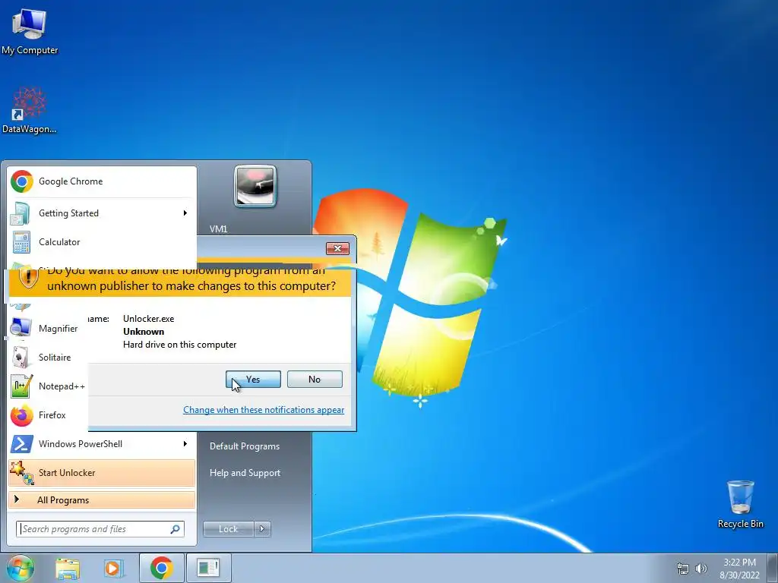Expand All Programs list
The height and width of the screenshot is (583, 778).
(x=102, y=499)
